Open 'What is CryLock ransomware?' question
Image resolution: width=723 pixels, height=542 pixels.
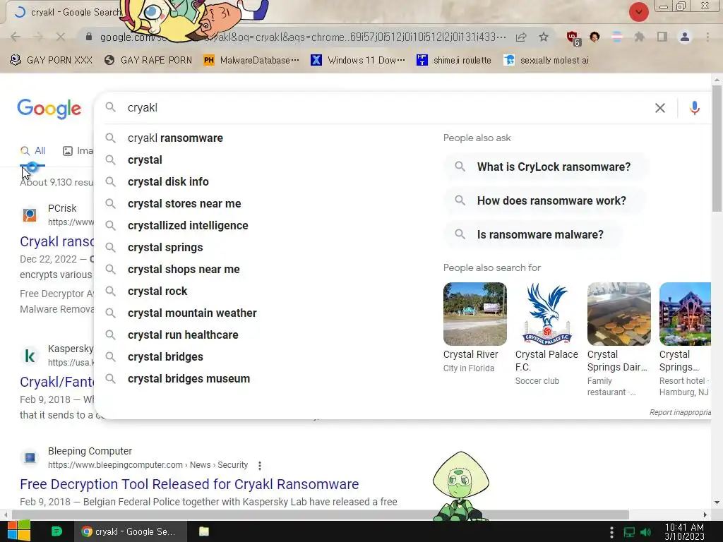pyautogui.click(x=546, y=167)
